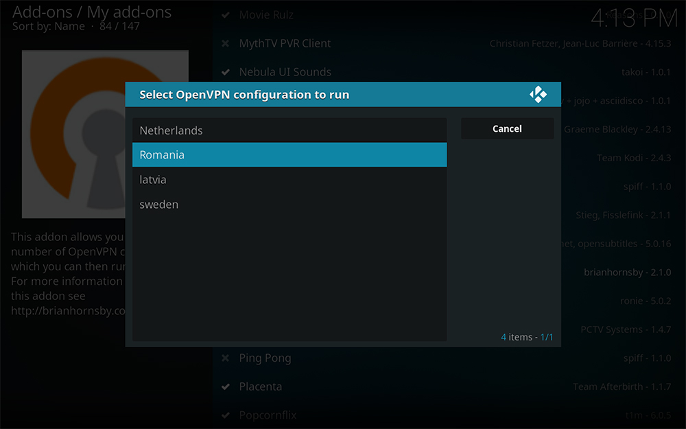Image resolution: width=686 pixels, height=429 pixels.
Task: Click the 'Graeme Blackley - 2.4.13' text
Action: click(x=617, y=129)
